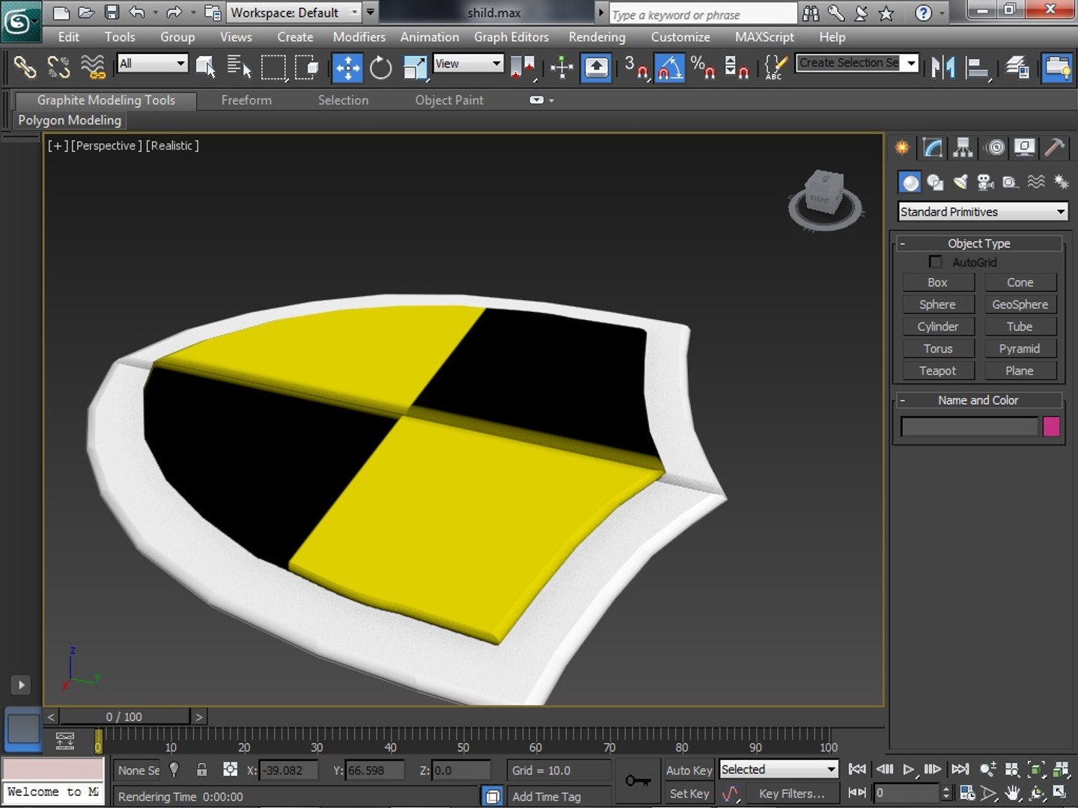Toggle the Percent Snap button
Image resolution: width=1078 pixels, height=808 pixels.
point(703,68)
